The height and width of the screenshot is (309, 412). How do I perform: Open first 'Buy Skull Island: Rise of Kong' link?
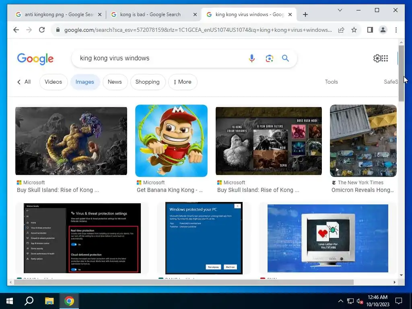(58, 190)
